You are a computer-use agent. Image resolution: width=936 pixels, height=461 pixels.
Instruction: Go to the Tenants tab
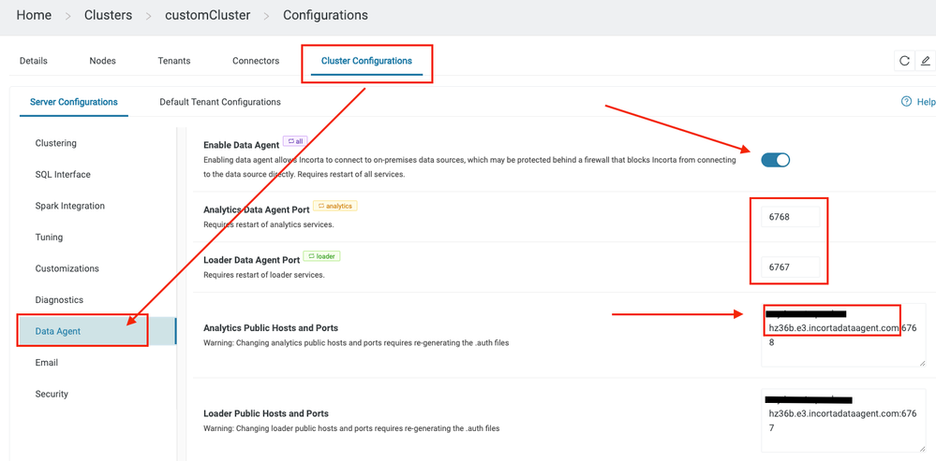pos(174,61)
